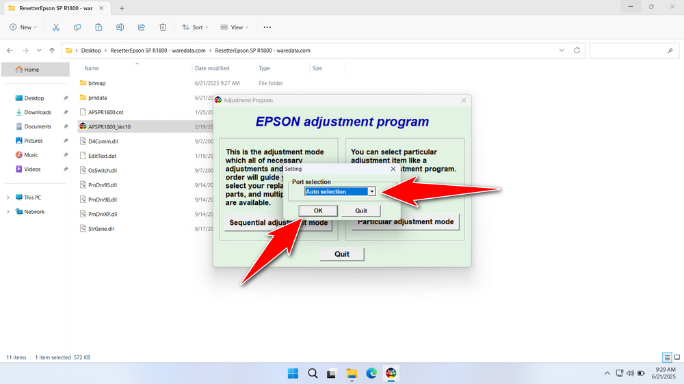Click Desktop in address bar breadcrumb
Viewport: 684px width, 384px height.
tap(91, 51)
